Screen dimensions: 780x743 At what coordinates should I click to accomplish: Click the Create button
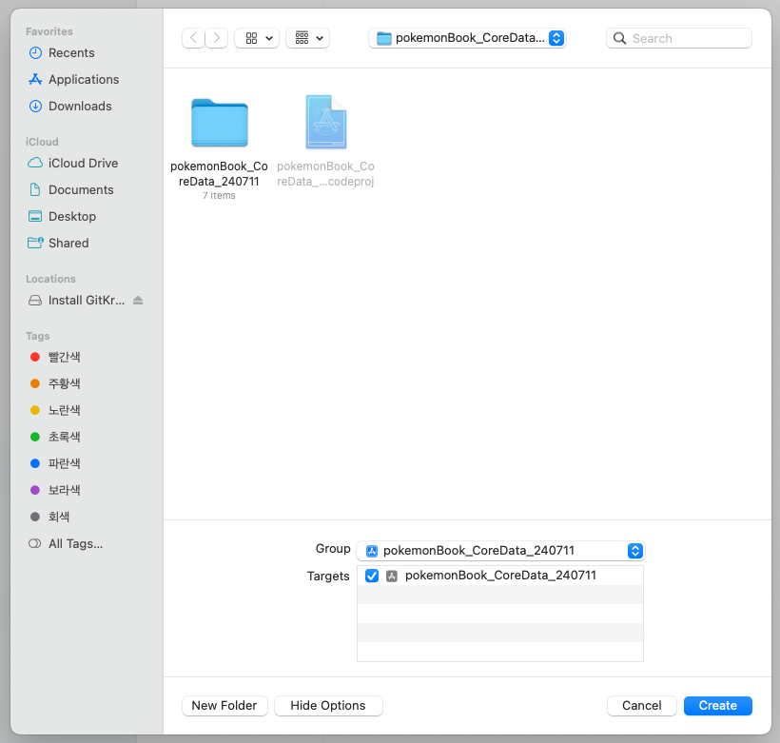(x=718, y=706)
